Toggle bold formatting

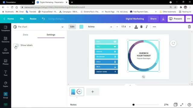141,27
